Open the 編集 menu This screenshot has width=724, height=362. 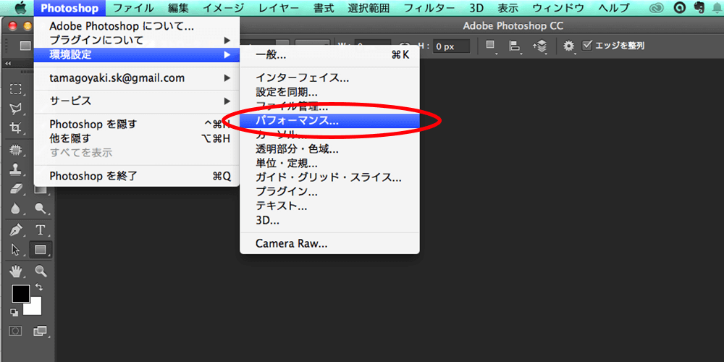[178, 7]
